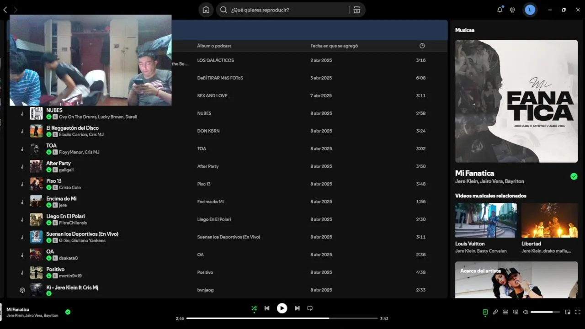Open Mi Fanatica title in bottom player
This screenshot has width=585, height=329.
point(18,309)
